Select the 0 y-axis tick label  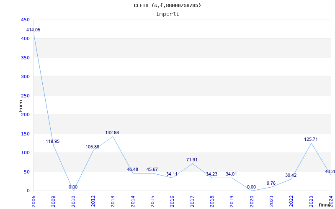point(28,191)
